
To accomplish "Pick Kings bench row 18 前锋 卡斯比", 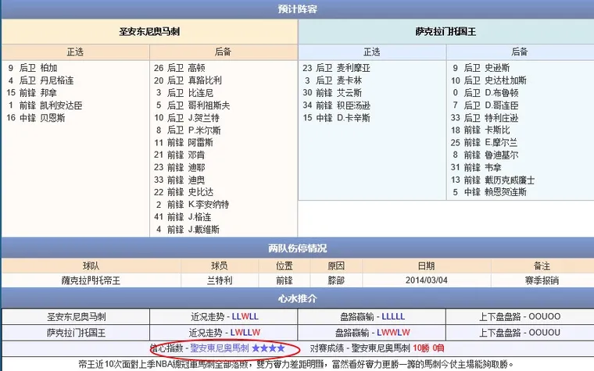I will 481,130.
